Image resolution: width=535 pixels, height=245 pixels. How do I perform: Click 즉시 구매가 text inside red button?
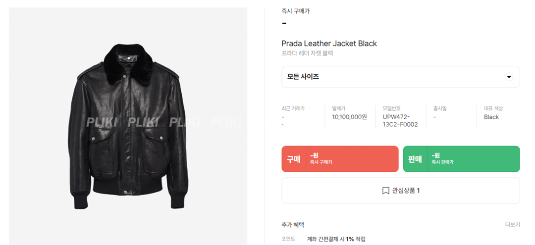click(321, 162)
